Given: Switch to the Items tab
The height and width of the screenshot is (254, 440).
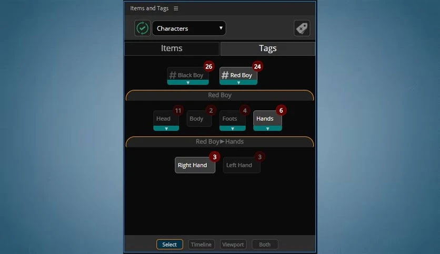Looking at the screenshot, I should click(172, 48).
